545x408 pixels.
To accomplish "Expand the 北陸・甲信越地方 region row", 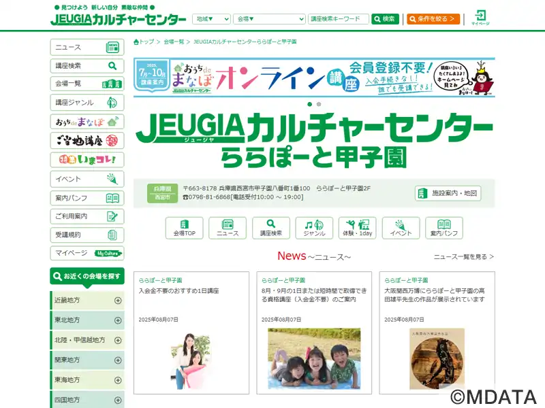I will [x=87, y=341].
